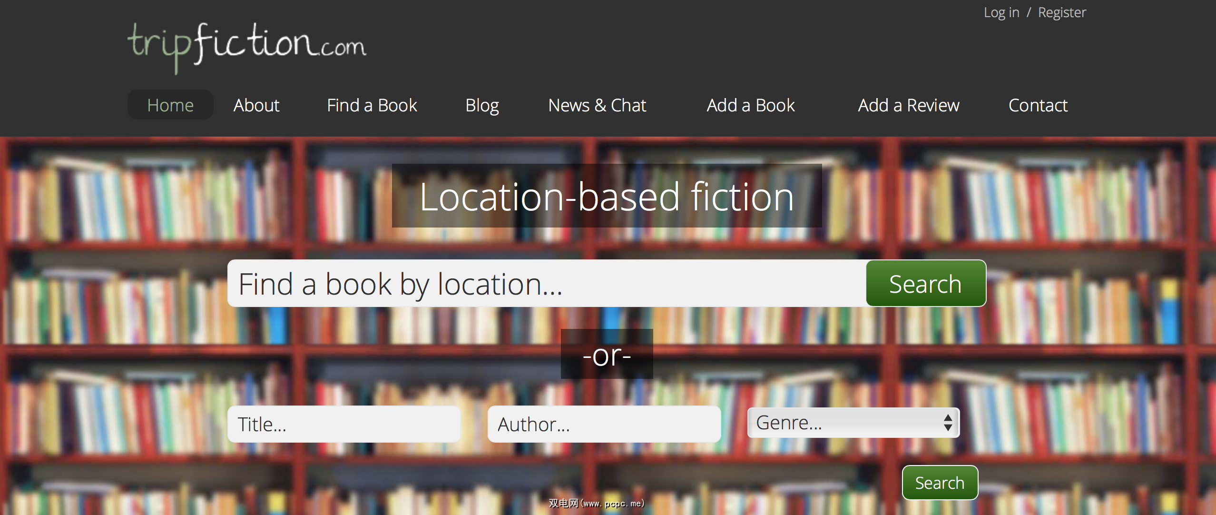Screen dimensions: 1216x515
Task: Open Find a Book menu
Action: pos(372,105)
